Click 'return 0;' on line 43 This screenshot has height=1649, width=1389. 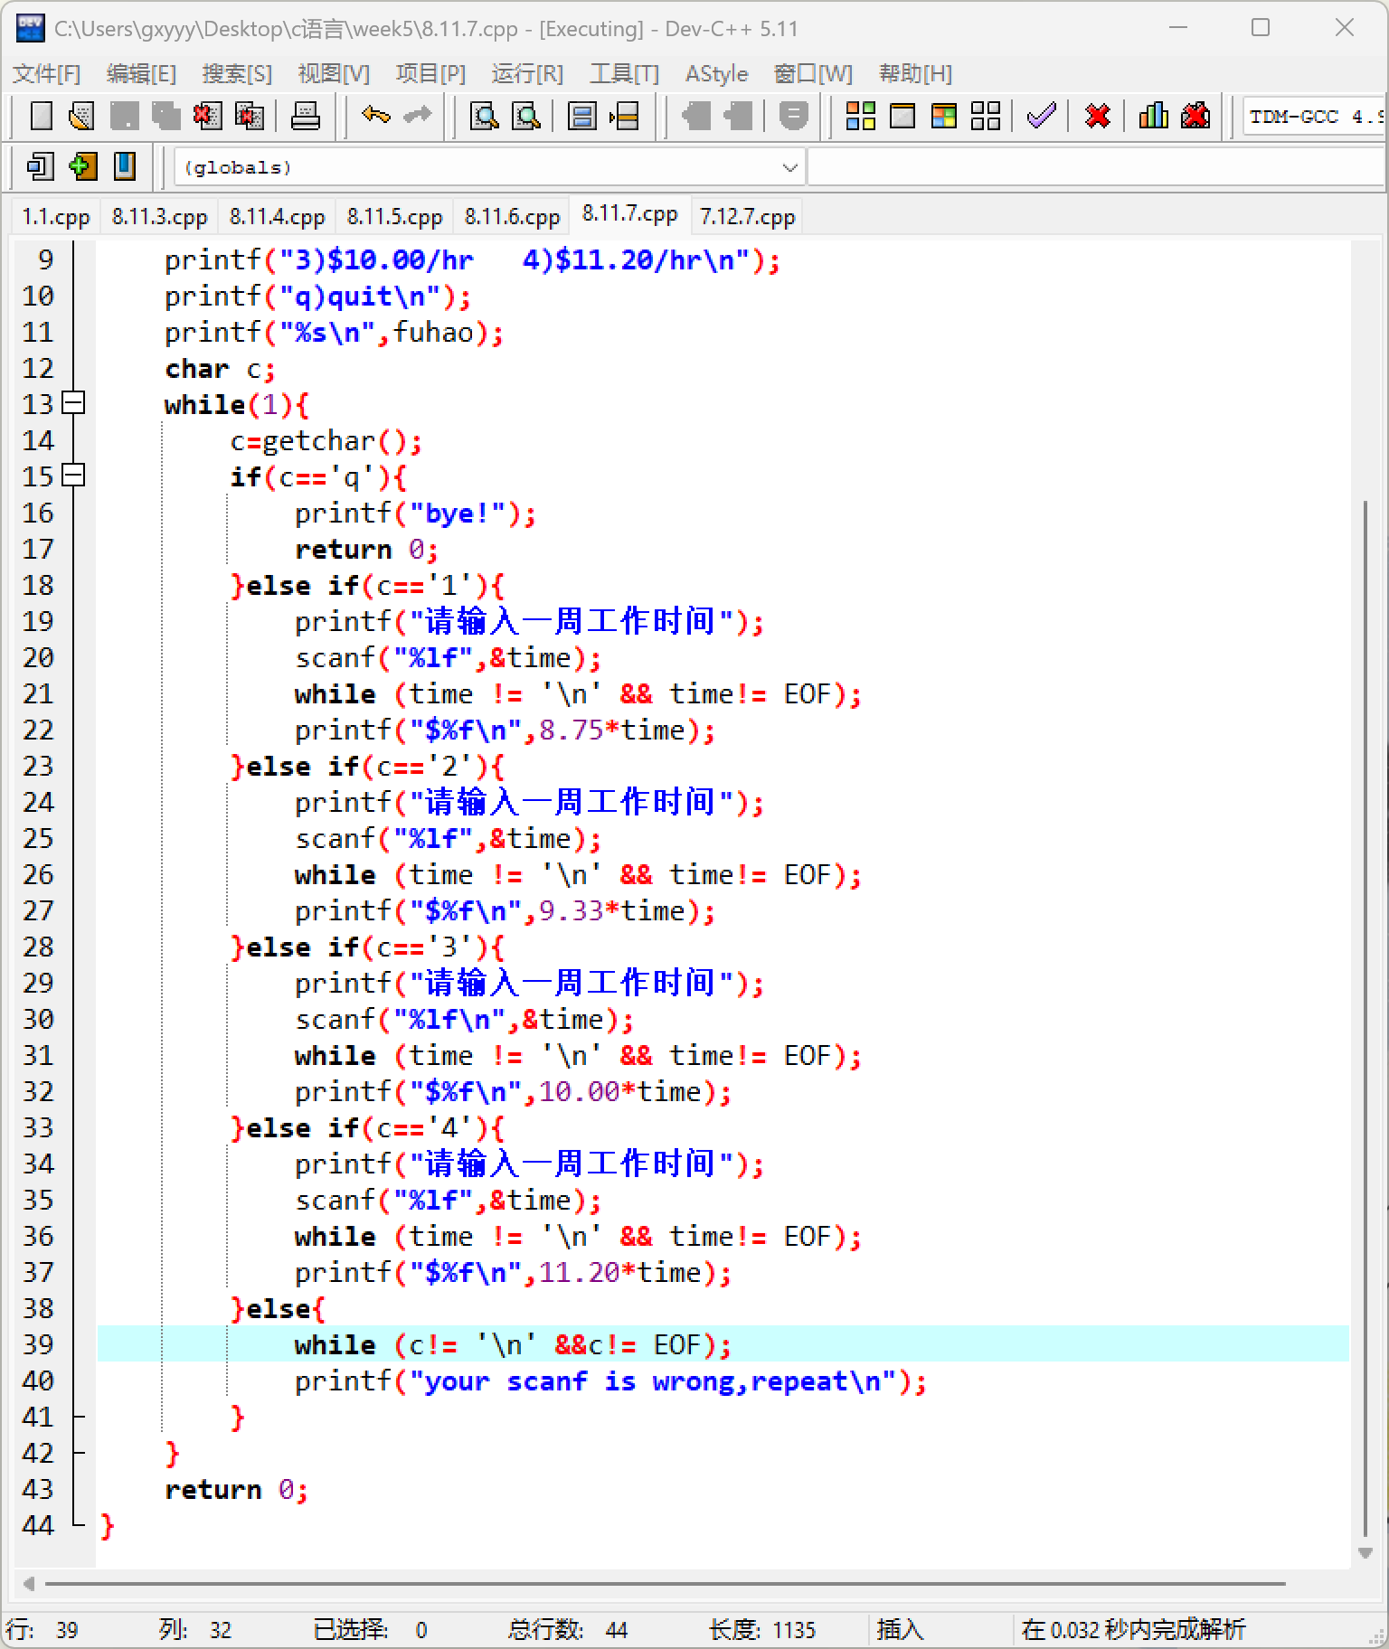tap(236, 1489)
